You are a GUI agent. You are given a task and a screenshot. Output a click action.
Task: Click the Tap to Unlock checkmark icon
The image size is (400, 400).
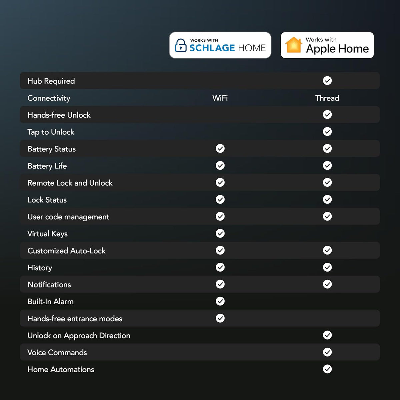point(327,132)
